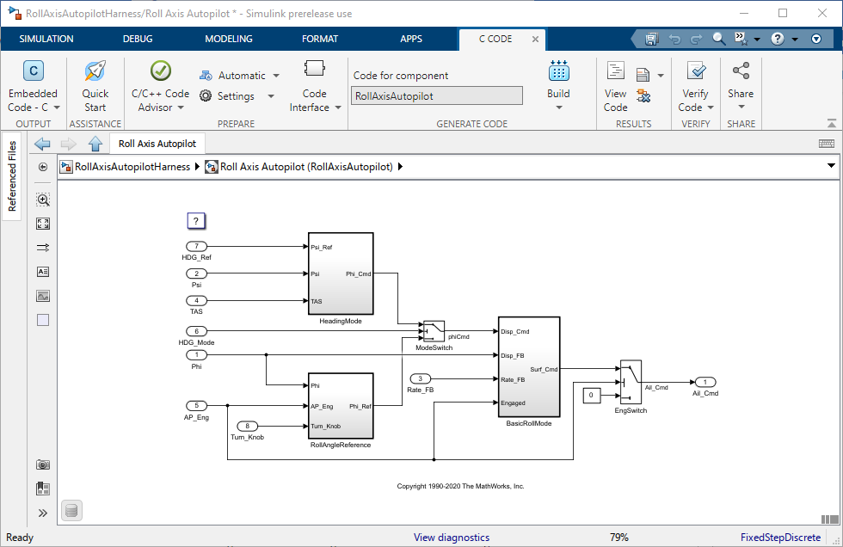Screen dimensions: 843x547
Task: Click the View diagnostics link
Action: click(x=451, y=537)
